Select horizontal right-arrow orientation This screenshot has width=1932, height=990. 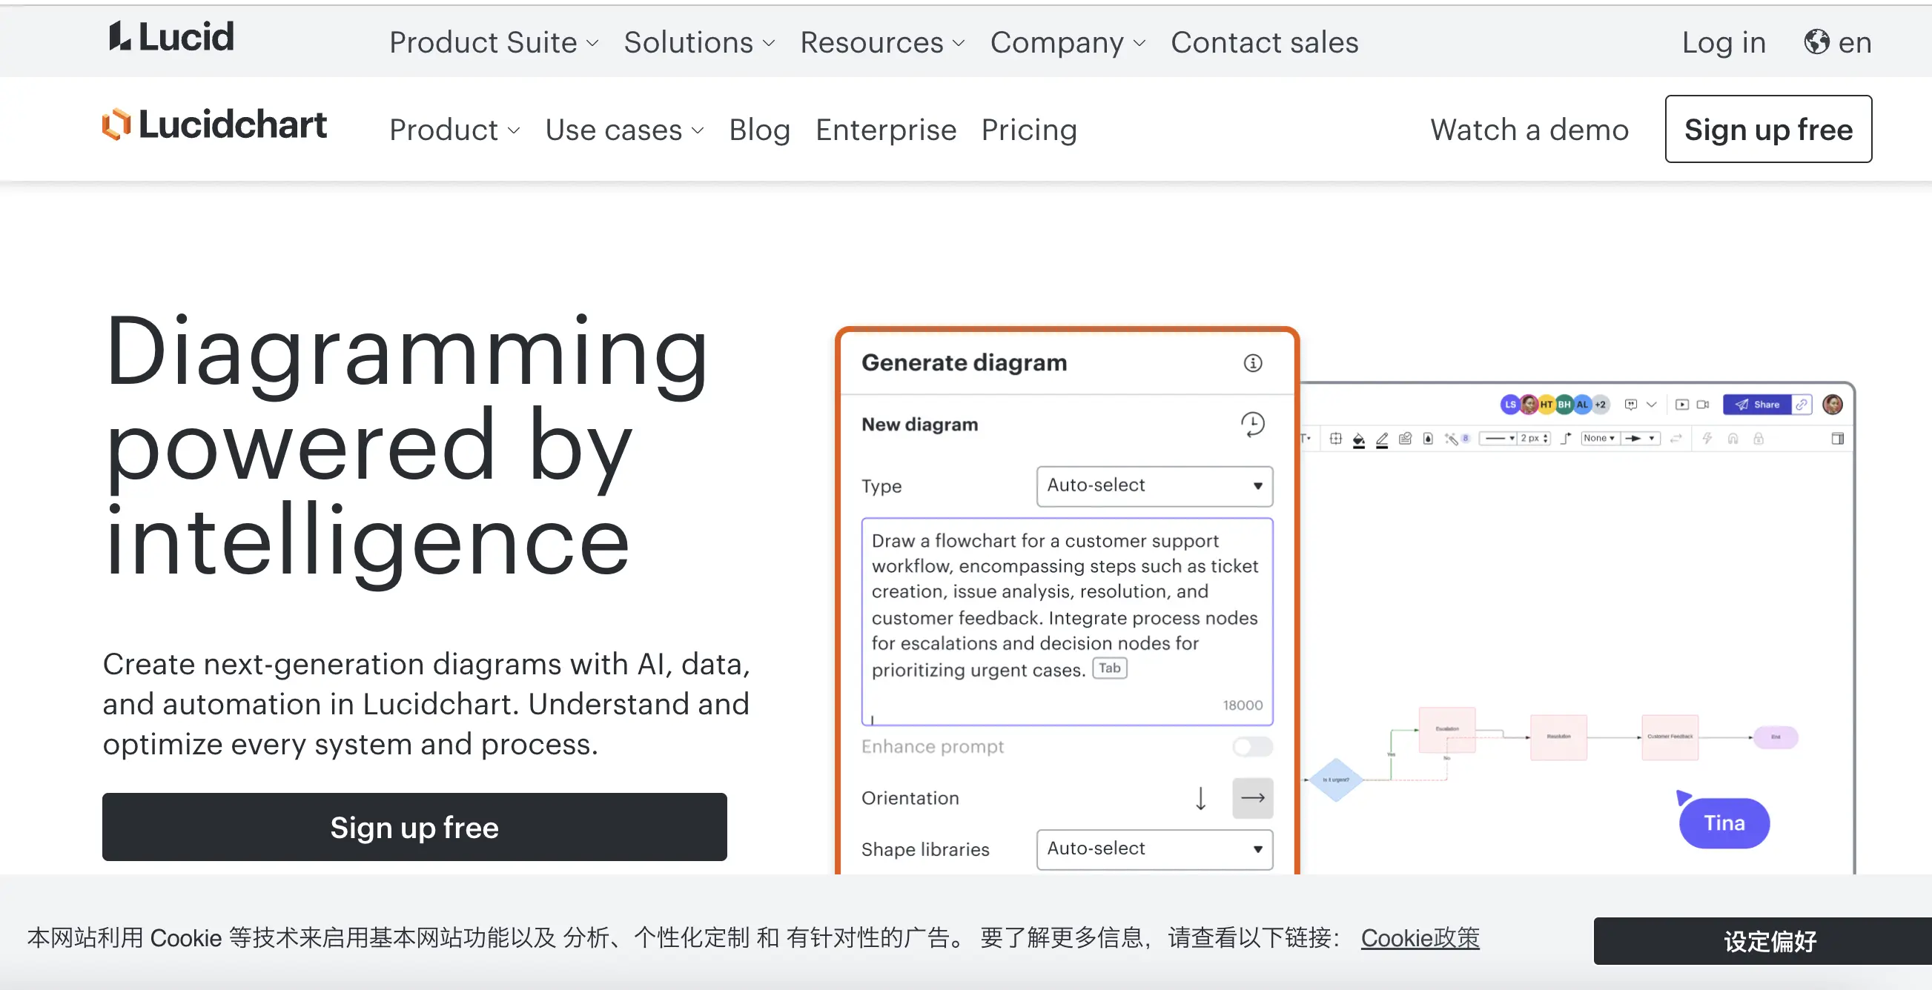1251,798
